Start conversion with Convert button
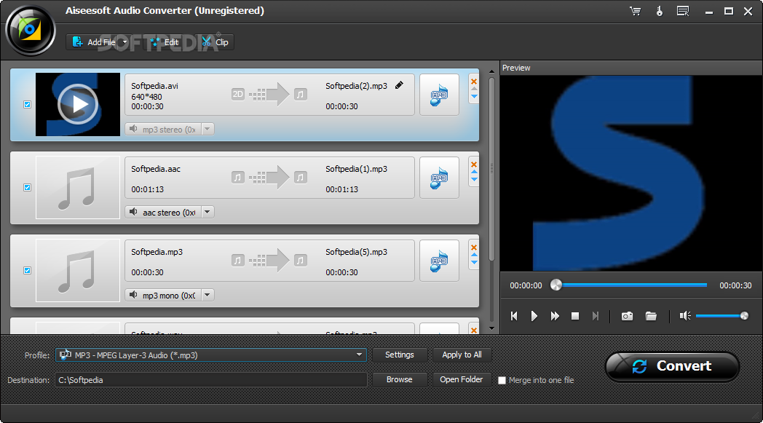 [x=672, y=366]
